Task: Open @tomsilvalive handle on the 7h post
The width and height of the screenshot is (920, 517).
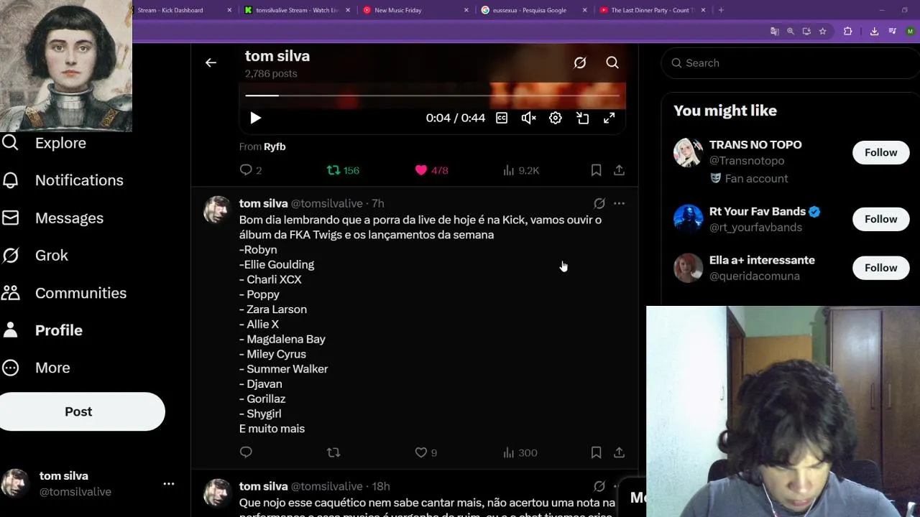Action: pos(326,204)
